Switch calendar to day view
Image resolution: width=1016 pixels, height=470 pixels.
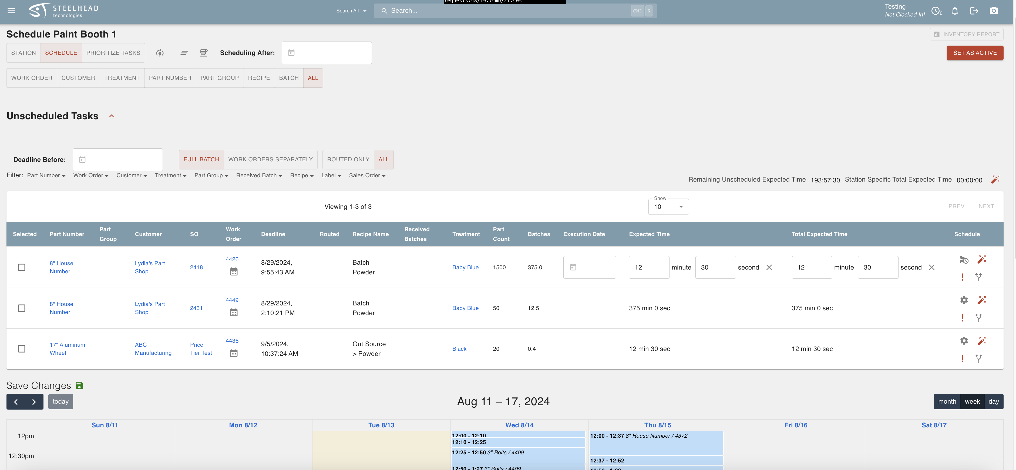(x=994, y=401)
